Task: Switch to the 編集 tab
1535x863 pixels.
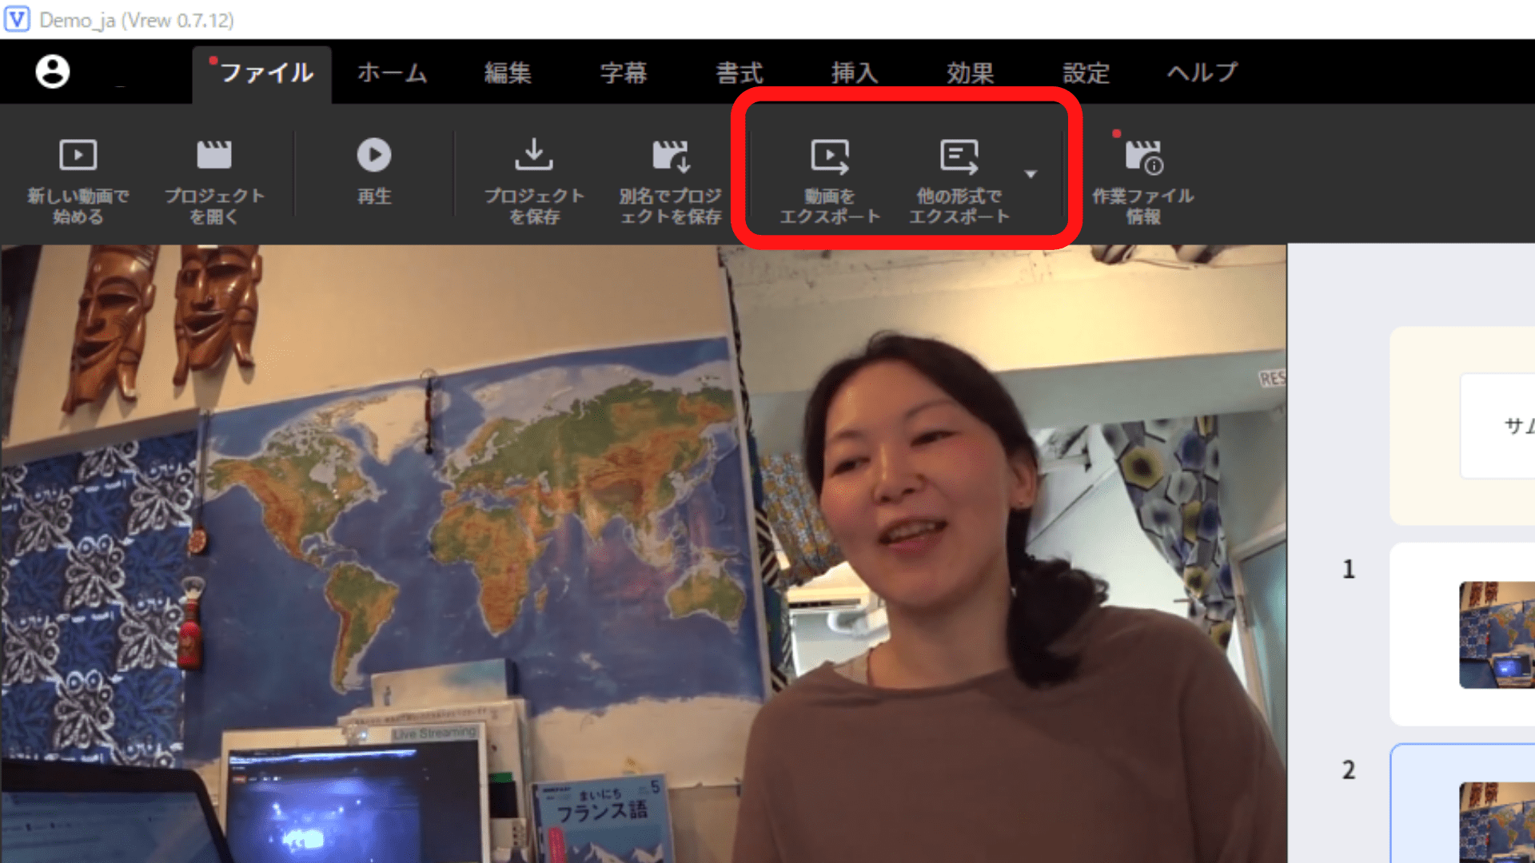Action: (508, 73)
